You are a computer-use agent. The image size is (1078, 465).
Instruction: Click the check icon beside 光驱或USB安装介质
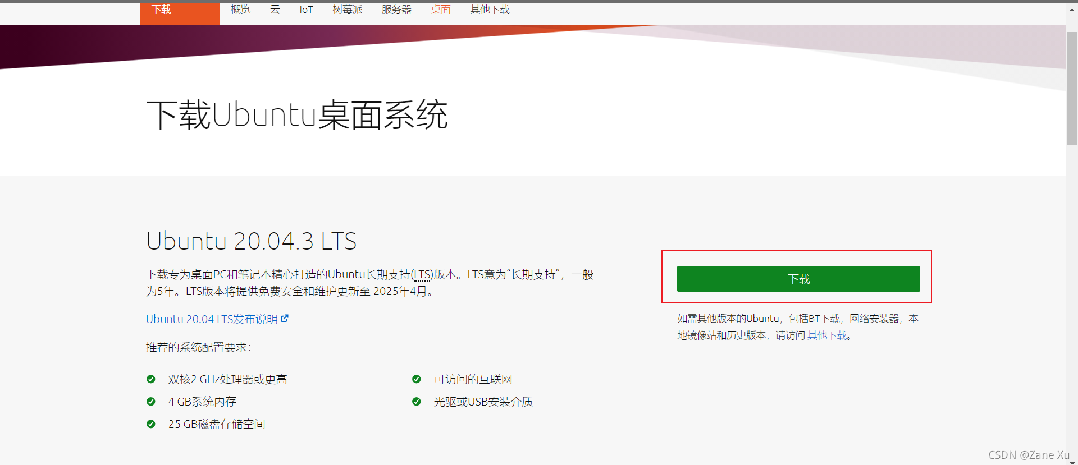click(417, 402)
